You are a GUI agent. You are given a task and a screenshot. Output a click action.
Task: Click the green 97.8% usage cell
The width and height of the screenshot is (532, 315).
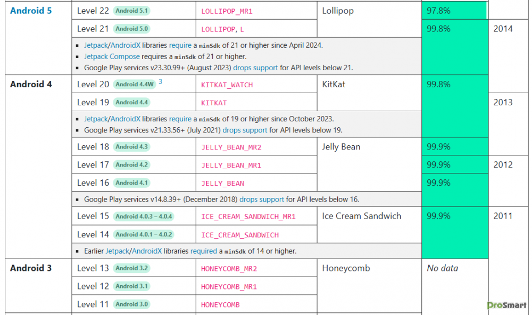454,11
